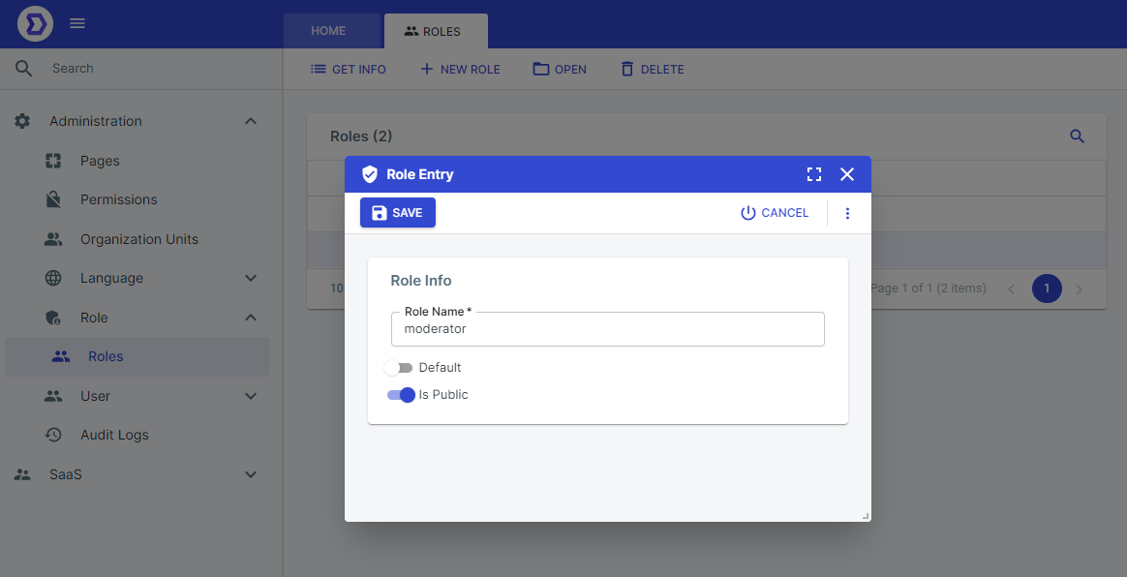The image size is (1127, 577).
Task: Save the role entry
Action: click(398, 213)
